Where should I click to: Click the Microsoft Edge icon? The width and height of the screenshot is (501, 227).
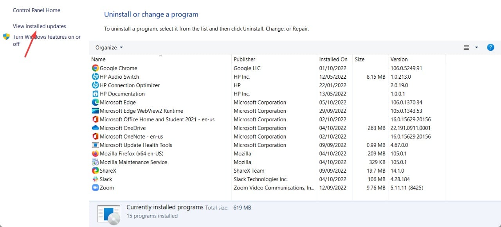[95, 103]
